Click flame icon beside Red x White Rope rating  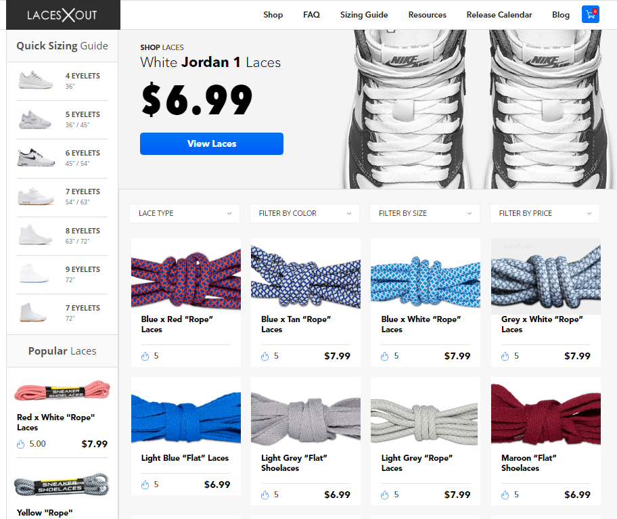pos(20,445)
